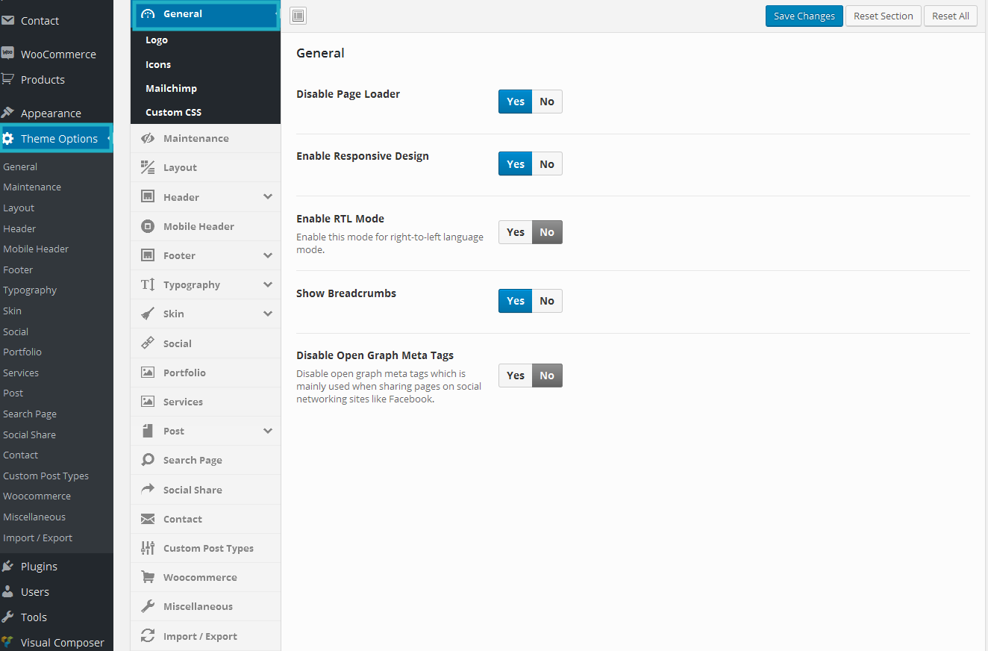Click the Miscellaneous wrench icon
This screenshot has width=988, height=651.
[148, 606]
